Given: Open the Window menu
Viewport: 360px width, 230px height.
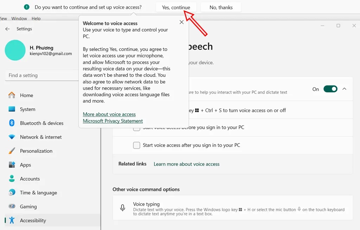Looking at the screenshot, I should tap(19, 19).
